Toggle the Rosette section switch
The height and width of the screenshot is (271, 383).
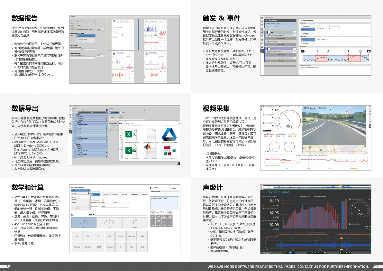click(73, 215)
